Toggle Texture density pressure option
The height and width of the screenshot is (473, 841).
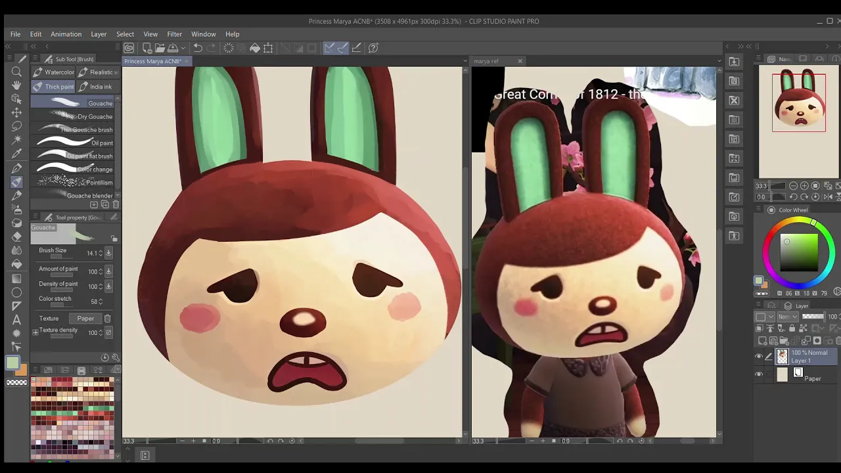(x=109, y=332)
